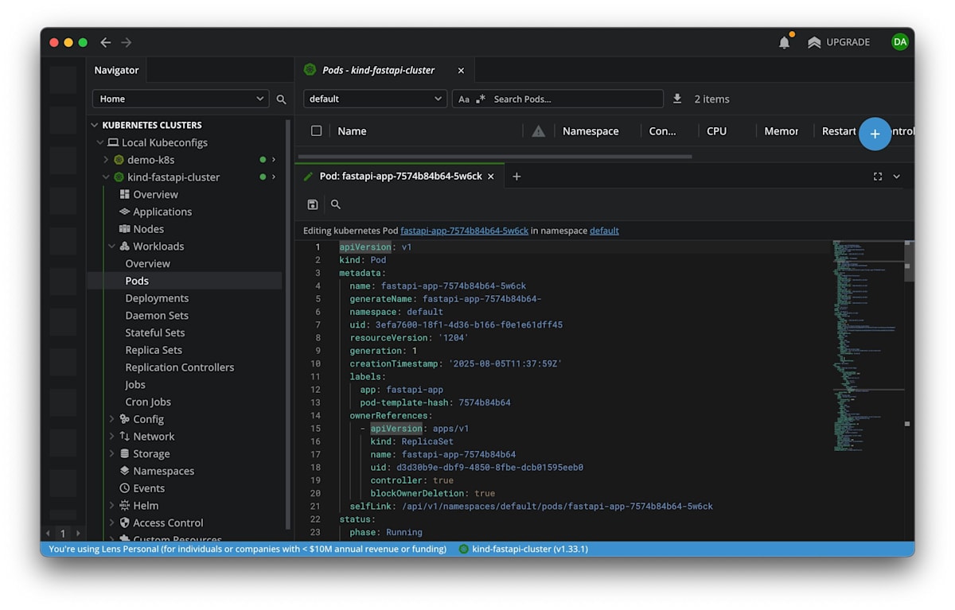
Task: Expand the Config section
Action: (x=111, y=419)
